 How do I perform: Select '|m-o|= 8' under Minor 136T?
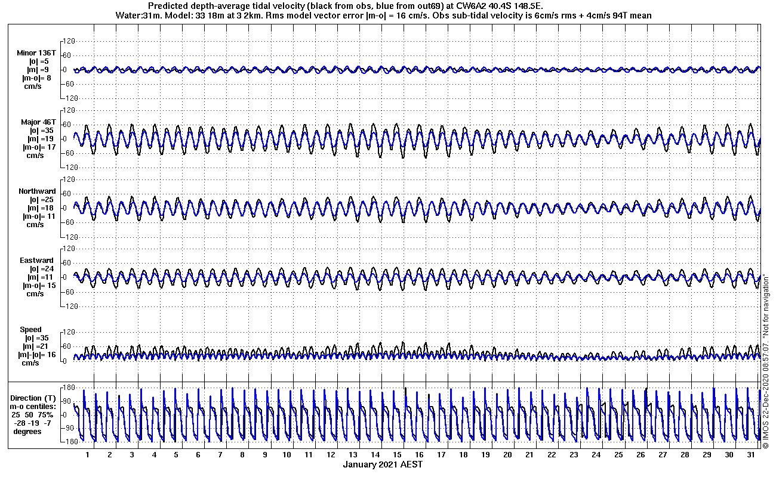[x=37, y=78]
